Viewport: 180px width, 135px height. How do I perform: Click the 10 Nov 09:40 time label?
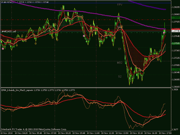(79, 133)
